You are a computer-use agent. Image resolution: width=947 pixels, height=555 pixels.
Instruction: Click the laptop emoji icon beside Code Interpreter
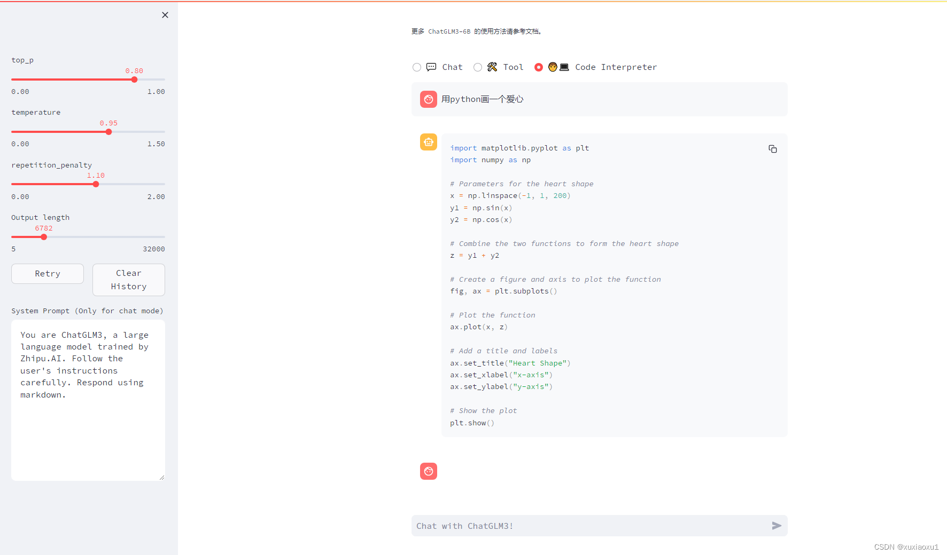point(564,67)
